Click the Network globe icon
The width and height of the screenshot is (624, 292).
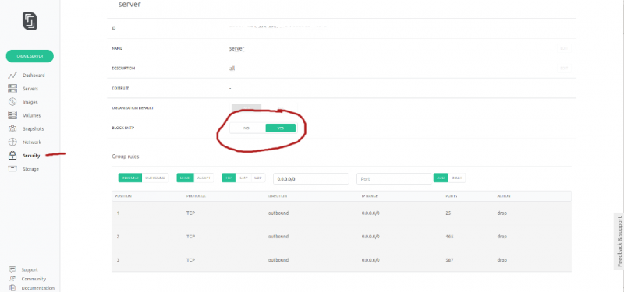coord(12,142)
